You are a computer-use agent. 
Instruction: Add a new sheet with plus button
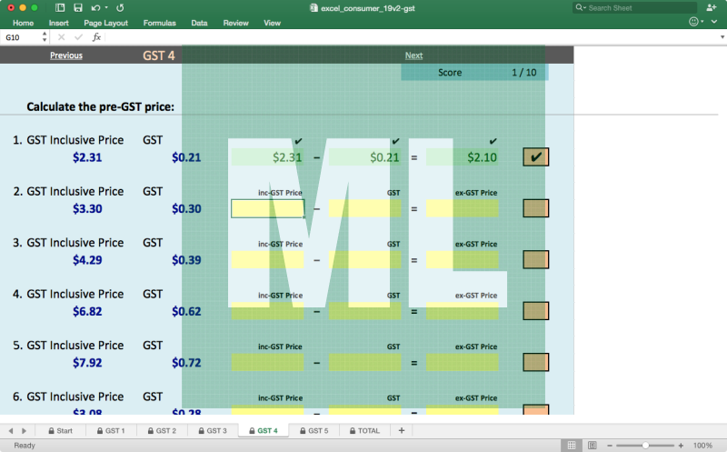coord(401,430)
